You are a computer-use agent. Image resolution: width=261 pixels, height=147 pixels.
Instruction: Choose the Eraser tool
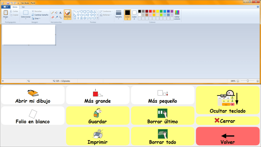pos(53,17)
